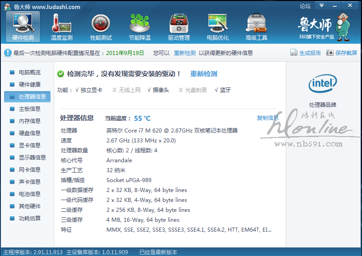The width and height of the screenshot is (362, 256).
Task: Click 保存截屏 to save screenshot
Action: click(x=346, y=53)
